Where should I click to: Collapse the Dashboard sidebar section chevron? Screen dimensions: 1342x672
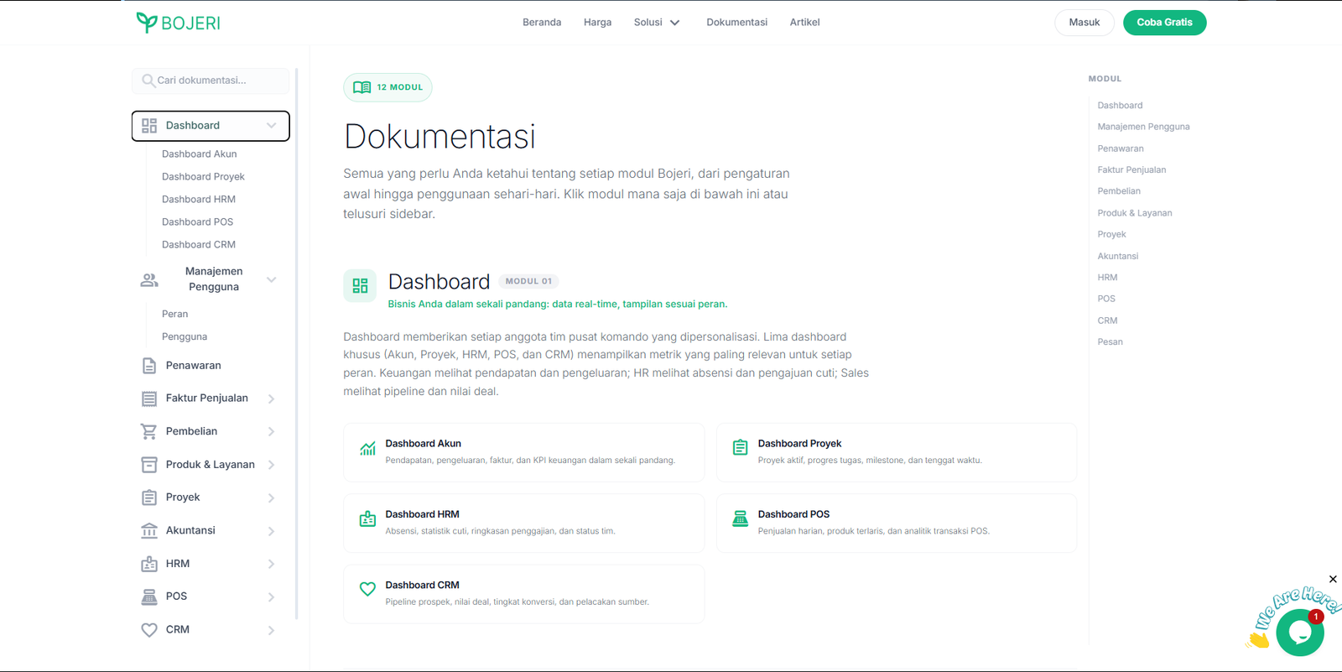272,126
